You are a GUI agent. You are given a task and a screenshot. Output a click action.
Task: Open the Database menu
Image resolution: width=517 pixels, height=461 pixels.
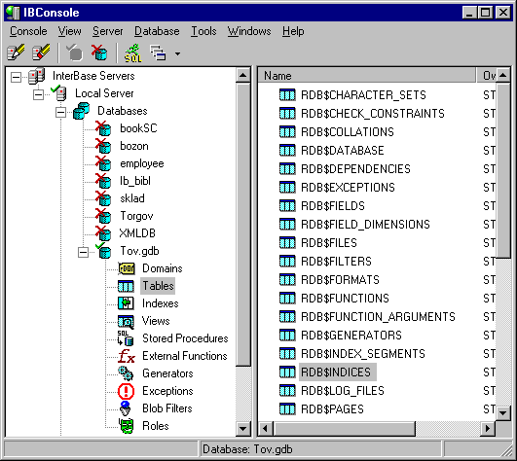pyautogui.click(x=157, y=31)
